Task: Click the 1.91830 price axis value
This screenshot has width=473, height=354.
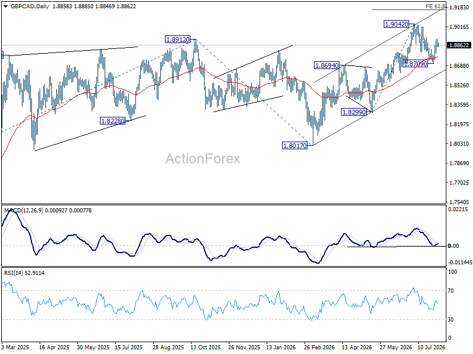Action: [x=459, y=8]
